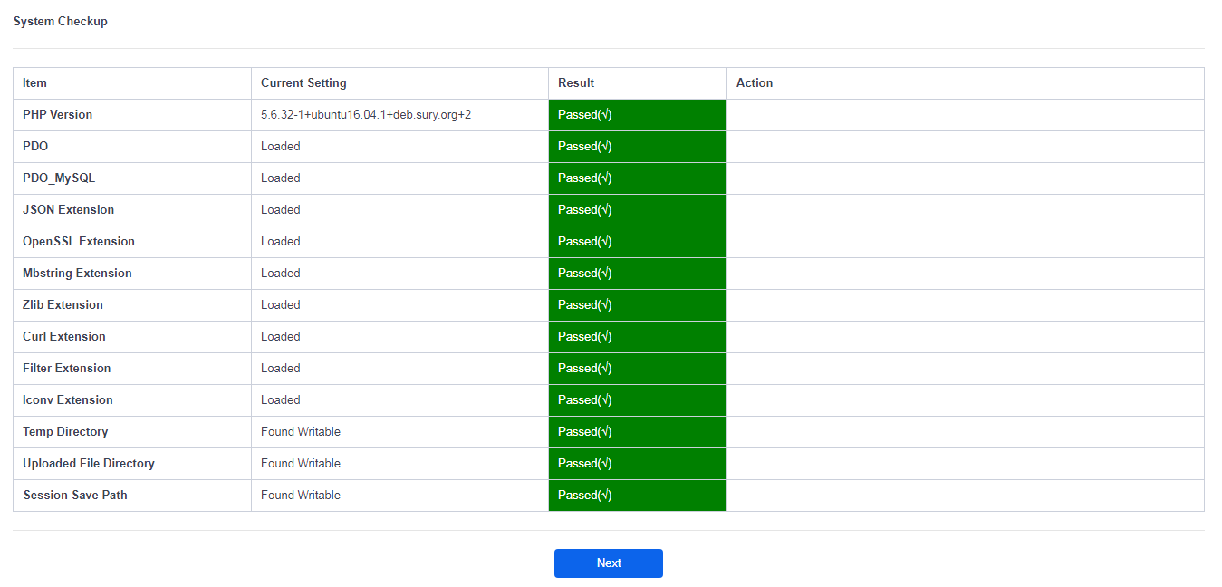Select the 'Filter Extension' item label
The image size is (1222, 587).
(67, 368)
